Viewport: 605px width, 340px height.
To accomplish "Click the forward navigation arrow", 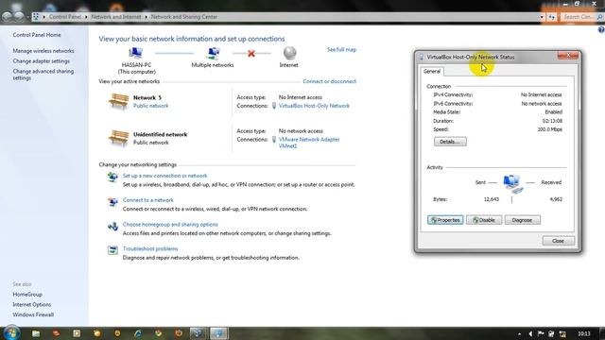I will point(19,17).
